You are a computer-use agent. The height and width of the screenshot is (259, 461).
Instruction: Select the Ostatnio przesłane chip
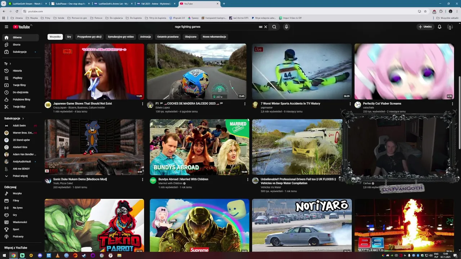168,37
